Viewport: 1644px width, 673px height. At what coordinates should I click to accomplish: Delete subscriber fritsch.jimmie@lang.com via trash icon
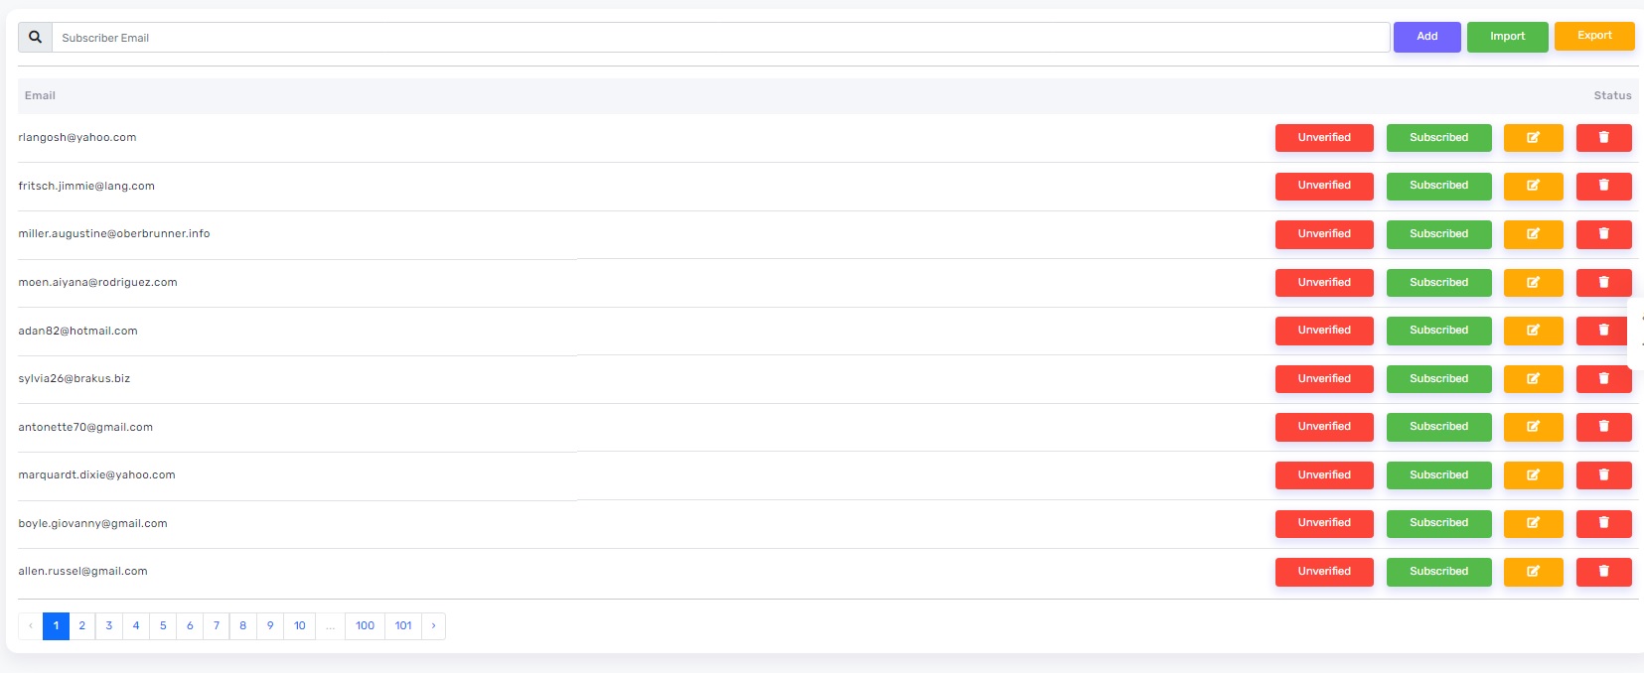coord(1603,186)
